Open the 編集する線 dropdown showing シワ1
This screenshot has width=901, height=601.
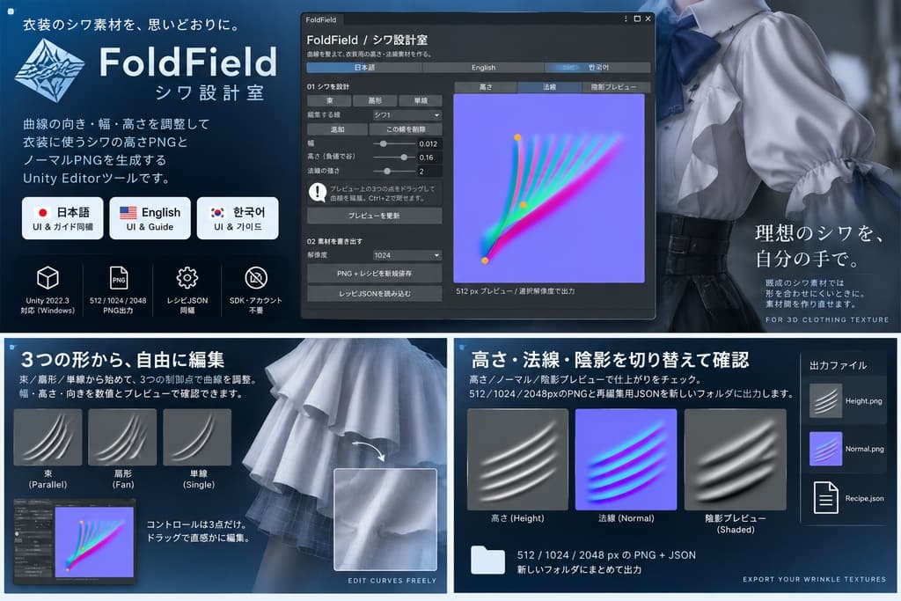point(407,115)
